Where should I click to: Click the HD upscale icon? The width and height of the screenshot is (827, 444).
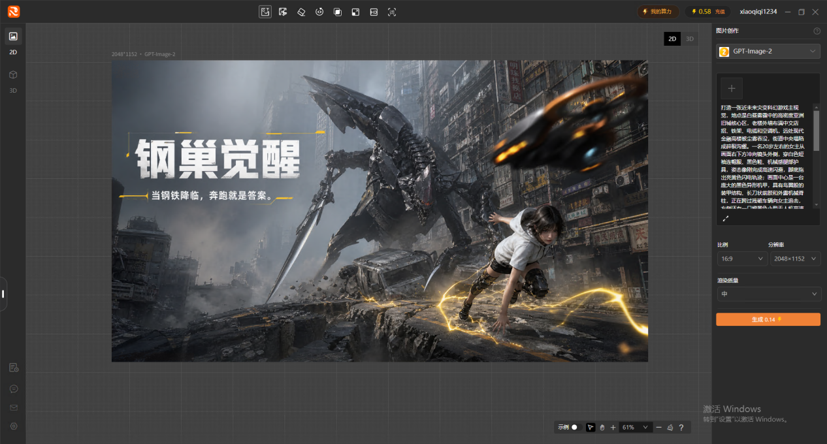point(374,12)
